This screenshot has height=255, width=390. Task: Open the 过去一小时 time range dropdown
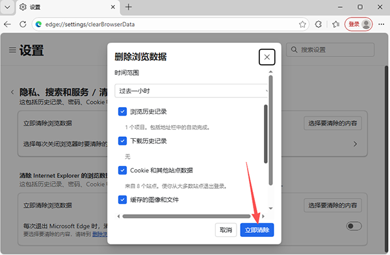pyautogui.click(x=191, y=91)
